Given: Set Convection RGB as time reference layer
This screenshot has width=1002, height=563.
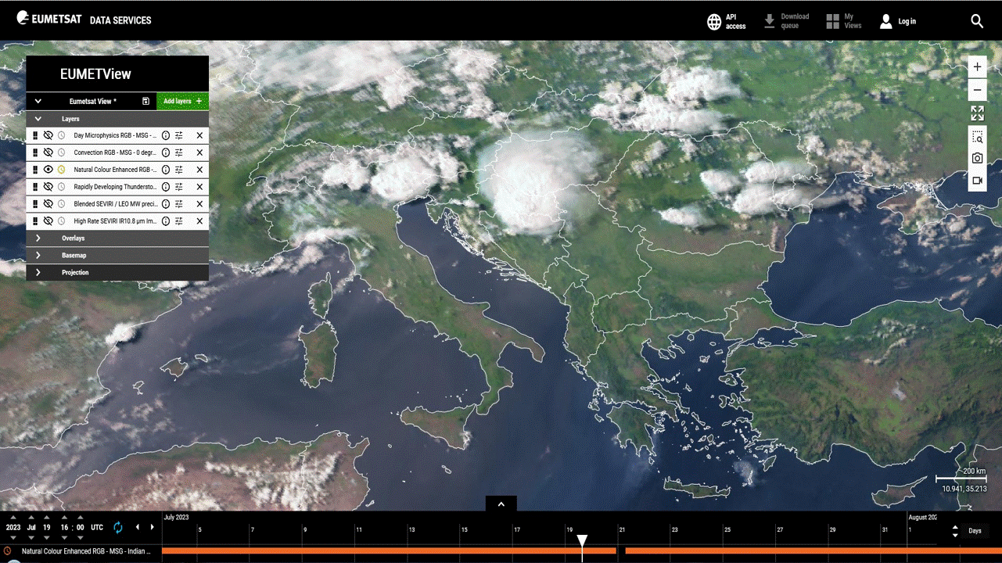Looking at the screenshot, I should click(x=62, y=152).
